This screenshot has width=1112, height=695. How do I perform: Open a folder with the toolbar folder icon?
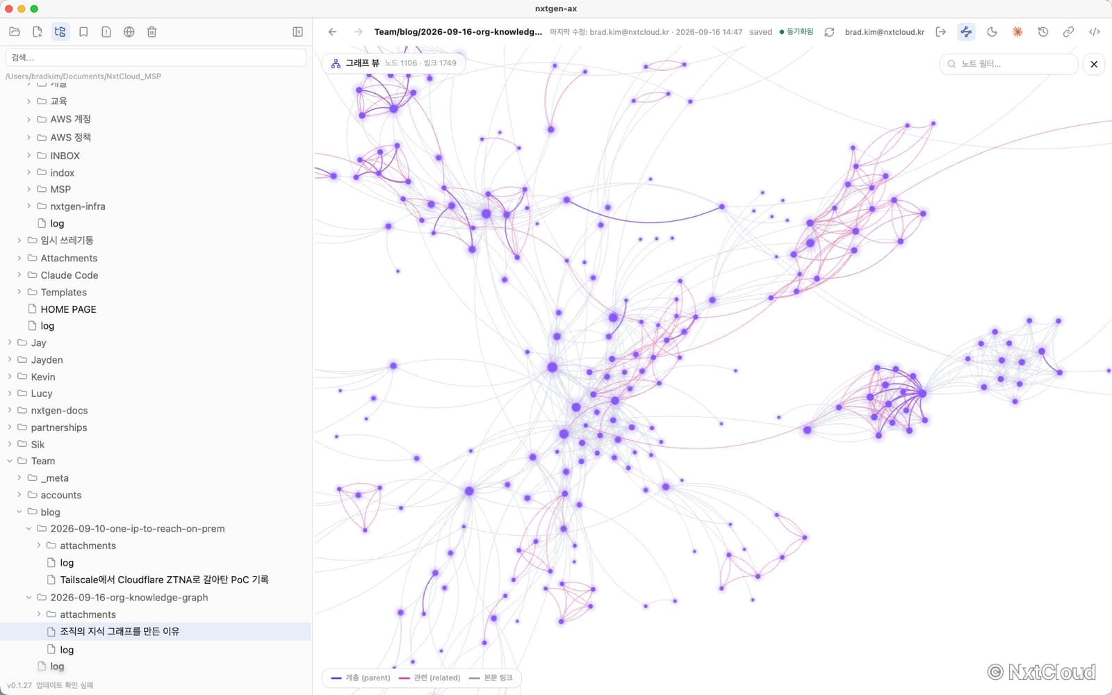[15, 32]
